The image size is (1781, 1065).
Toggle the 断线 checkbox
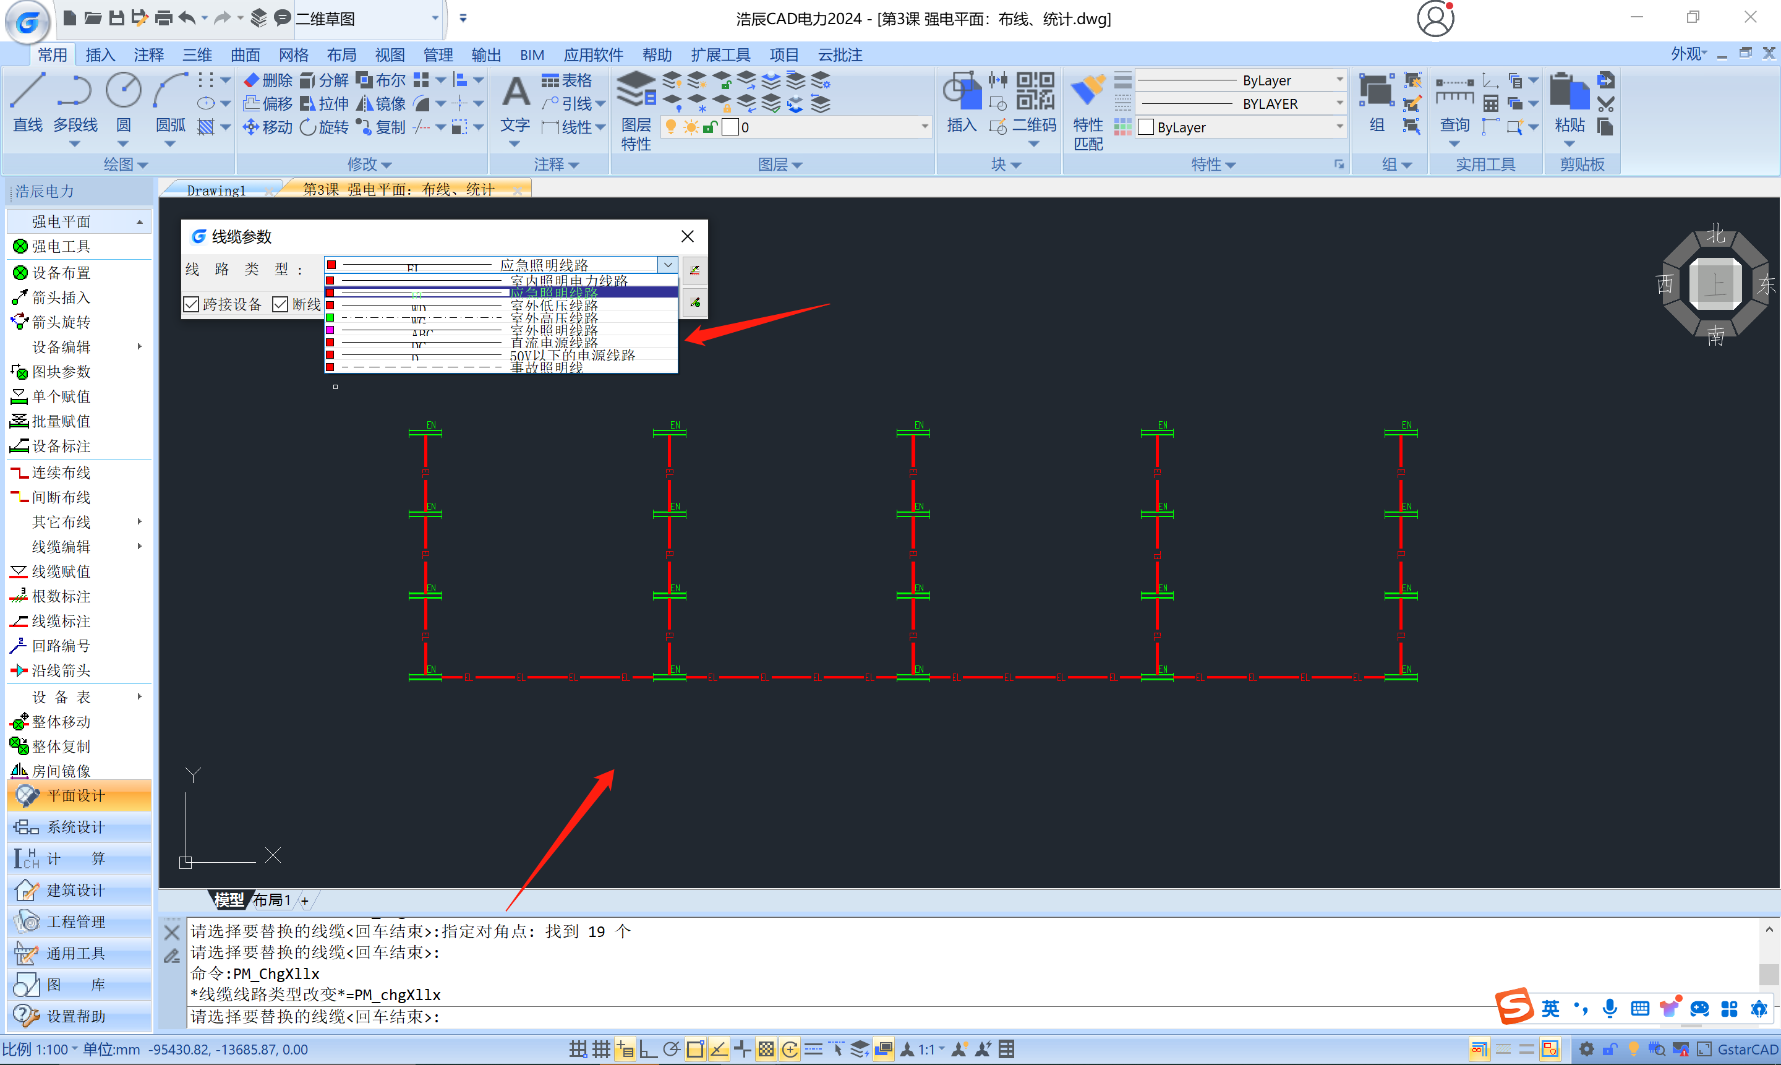pyautogui.click(x=281, y=304)
